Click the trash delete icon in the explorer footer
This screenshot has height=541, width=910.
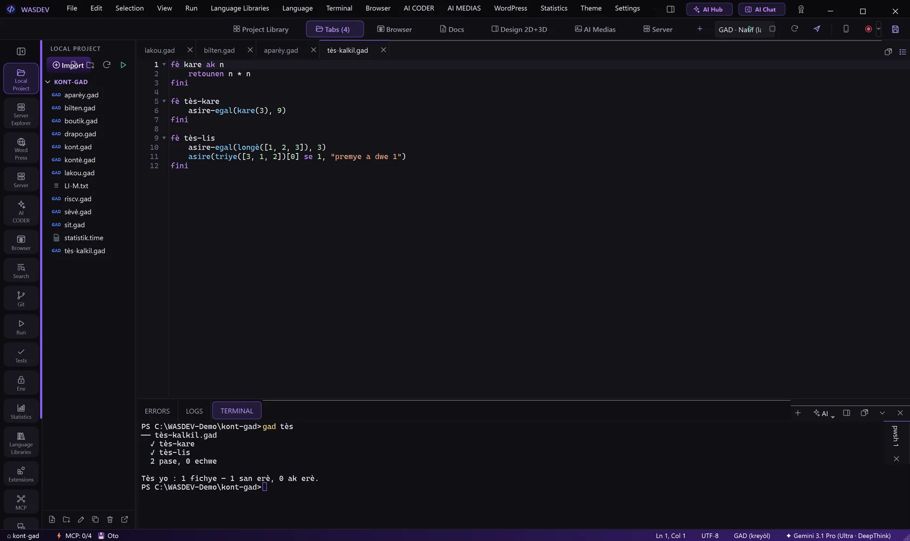(110, 519)
